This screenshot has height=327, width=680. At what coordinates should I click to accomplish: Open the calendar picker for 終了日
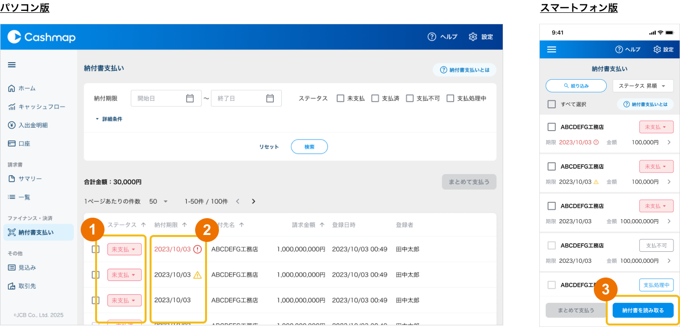pos(270,98)
